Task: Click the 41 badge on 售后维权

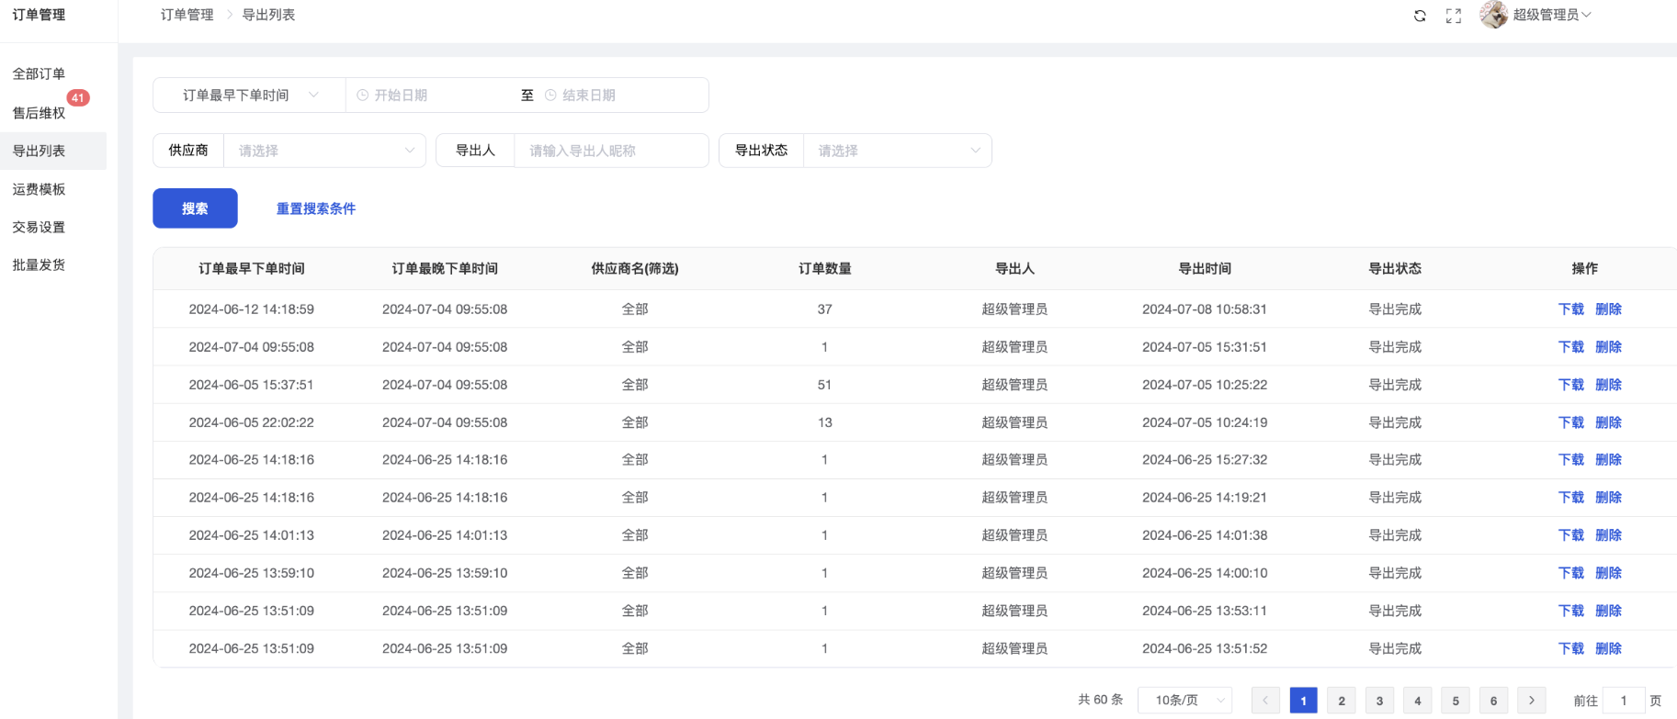Action: point(78,98)
